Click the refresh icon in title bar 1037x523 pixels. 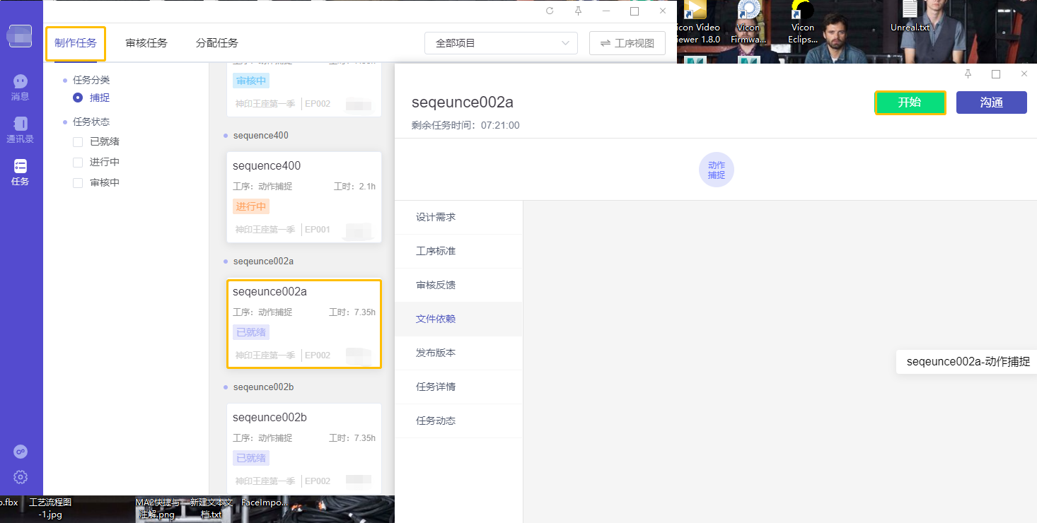[x=550, y=11]
